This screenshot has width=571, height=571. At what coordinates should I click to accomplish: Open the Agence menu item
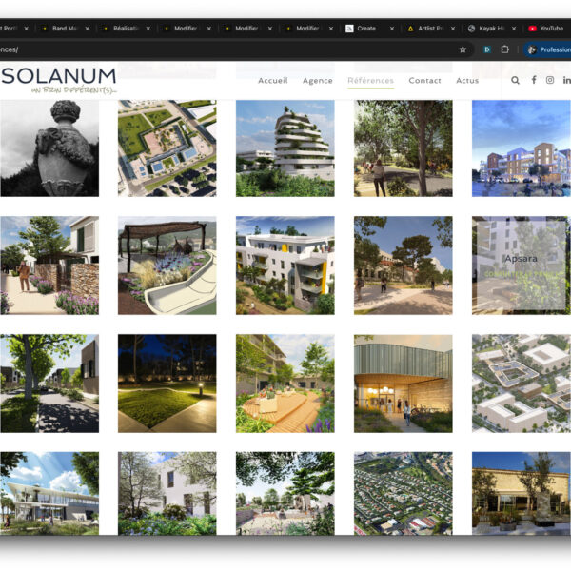point(317,81)
